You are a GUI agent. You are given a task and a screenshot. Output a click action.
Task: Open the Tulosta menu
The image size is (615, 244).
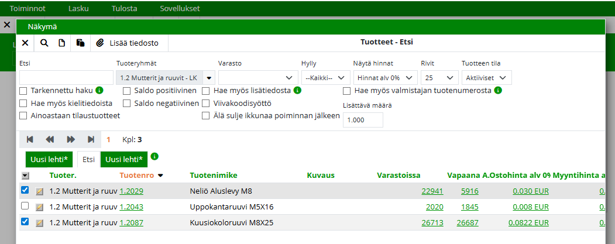click(x=124, y=9)
